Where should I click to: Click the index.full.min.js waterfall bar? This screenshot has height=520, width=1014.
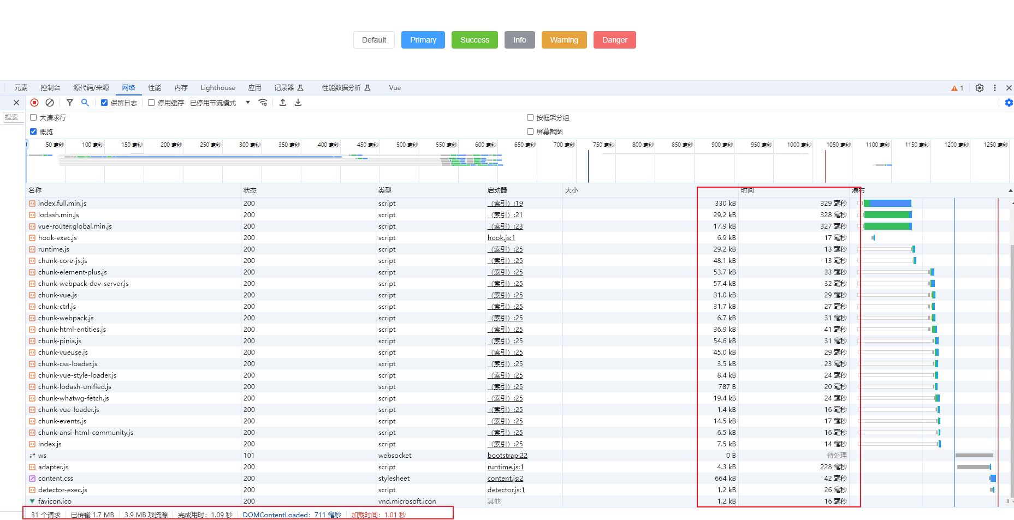pyautogui.click(x=888, y=204)
